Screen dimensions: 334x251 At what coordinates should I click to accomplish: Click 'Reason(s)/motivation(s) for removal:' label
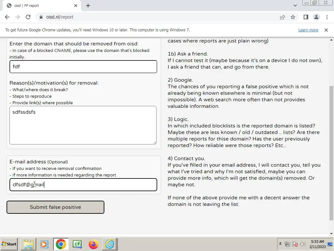tap(54, 83)
